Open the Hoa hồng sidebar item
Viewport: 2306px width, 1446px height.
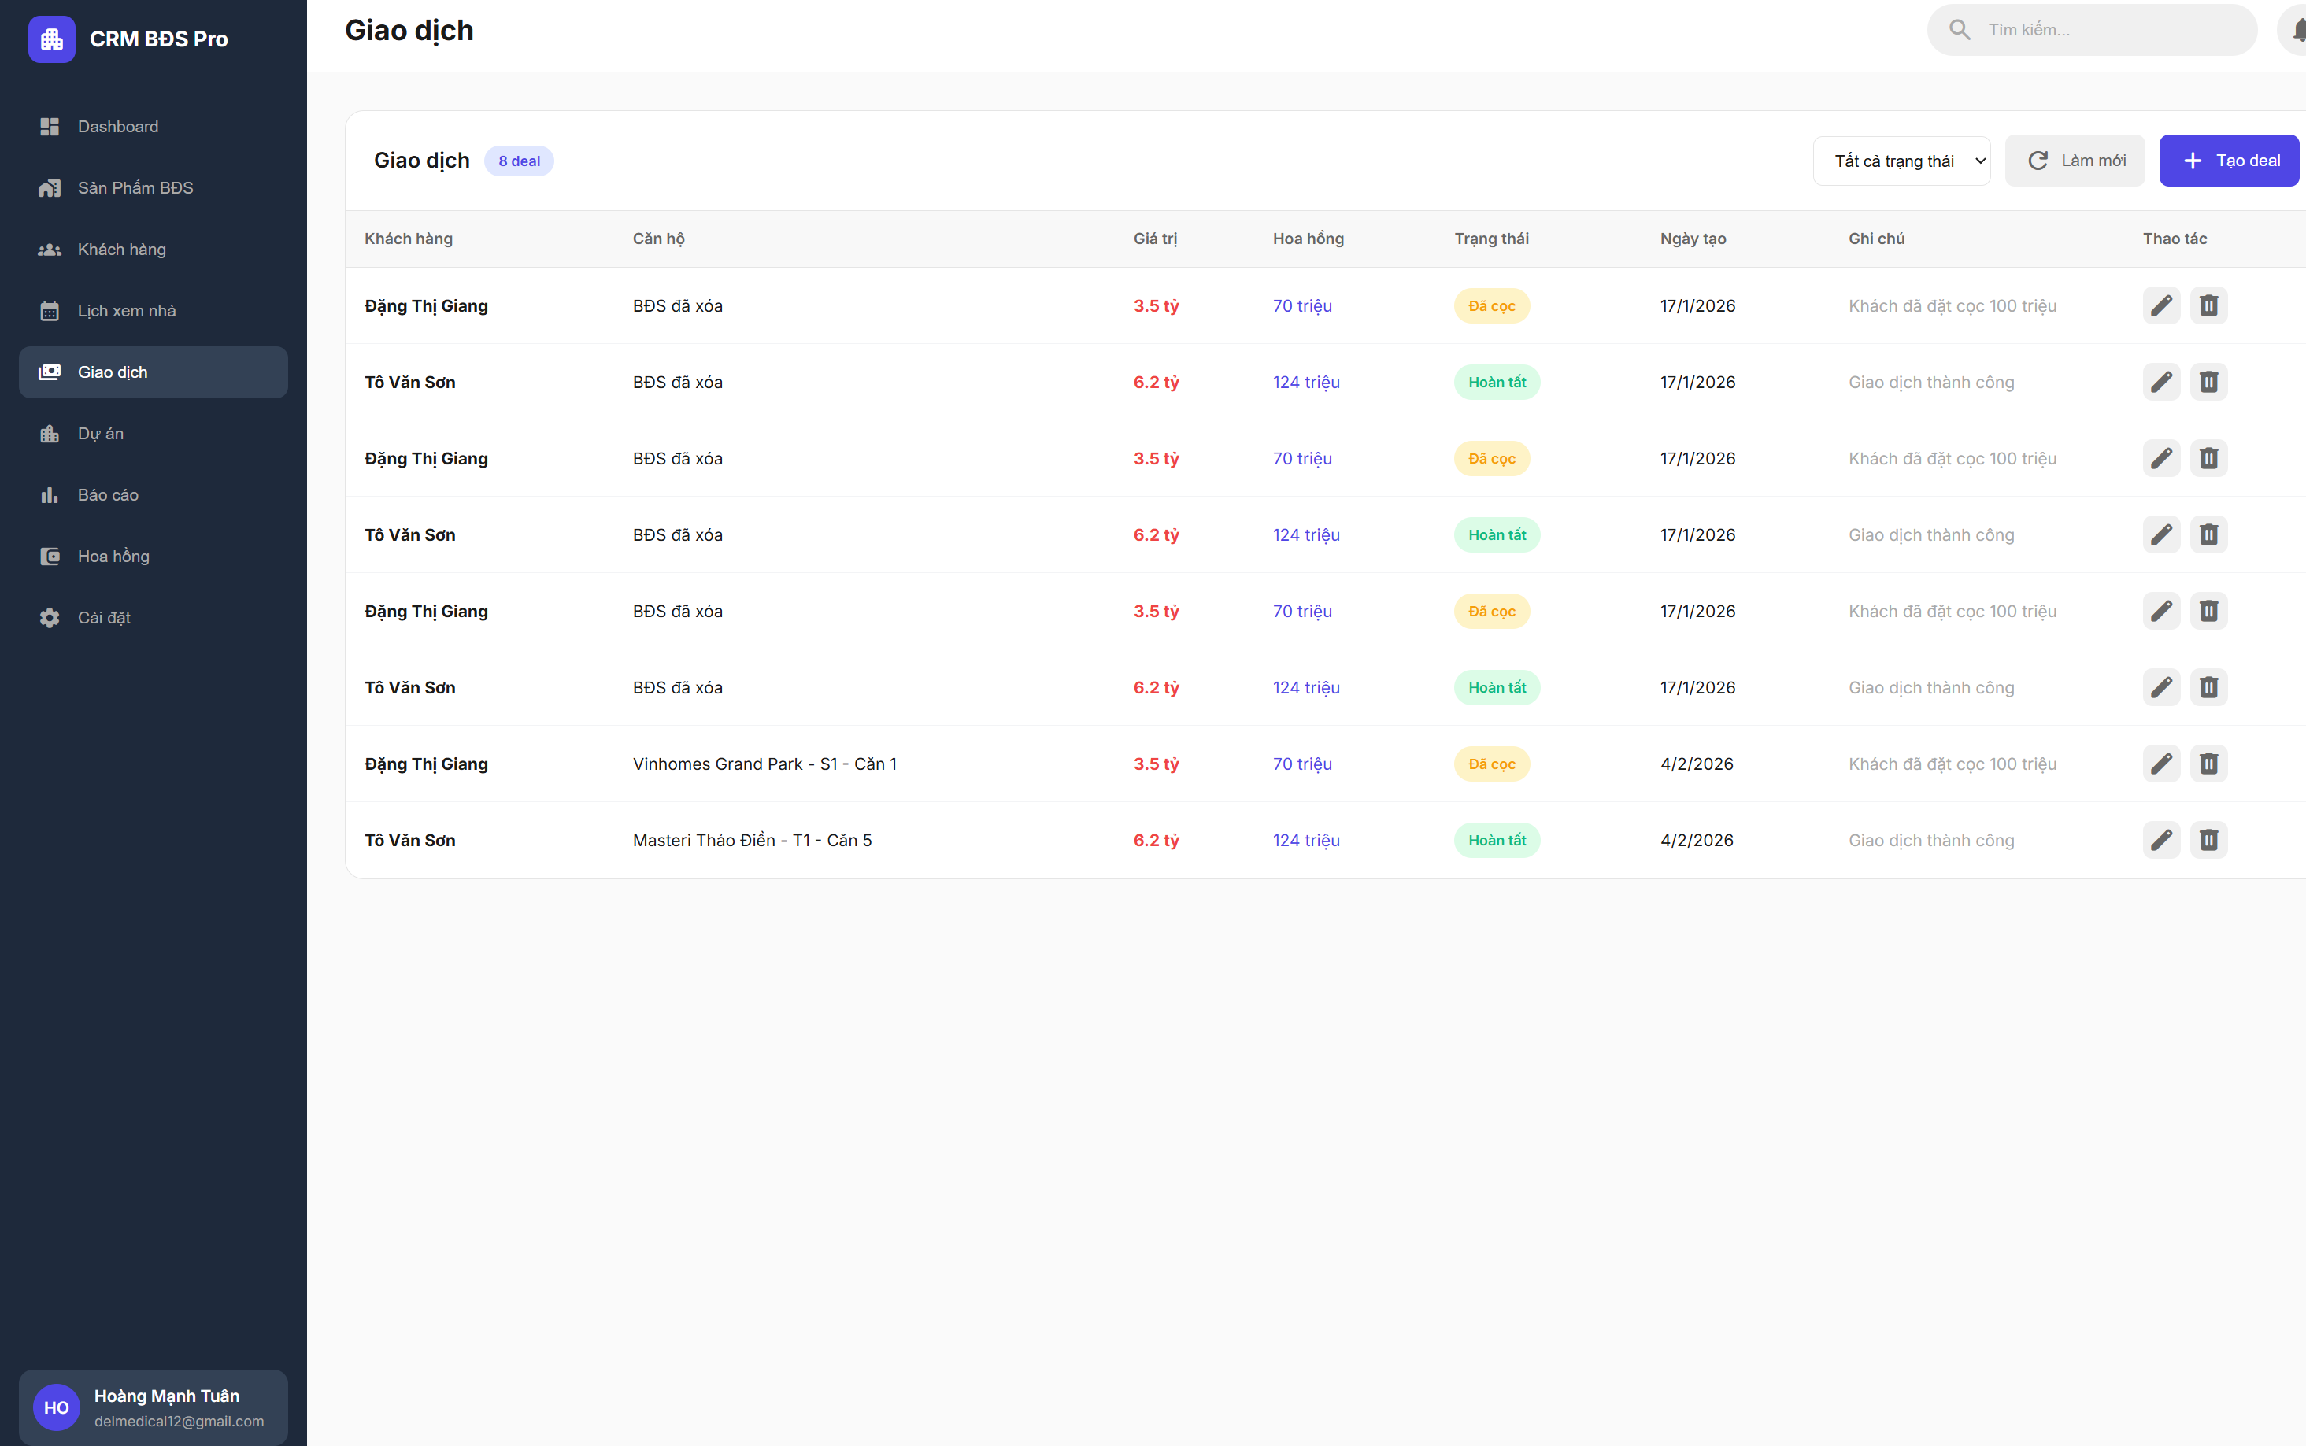(113, 557)
